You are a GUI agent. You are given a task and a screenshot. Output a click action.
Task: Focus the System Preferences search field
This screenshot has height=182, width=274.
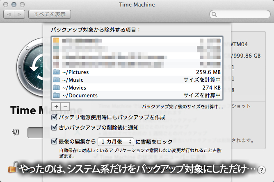(x=240, y=14)
